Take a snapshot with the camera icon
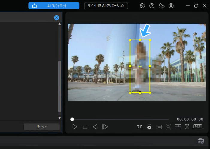This screenshot has width=210, height=149. pyautogui.click(x=140, y=127)
